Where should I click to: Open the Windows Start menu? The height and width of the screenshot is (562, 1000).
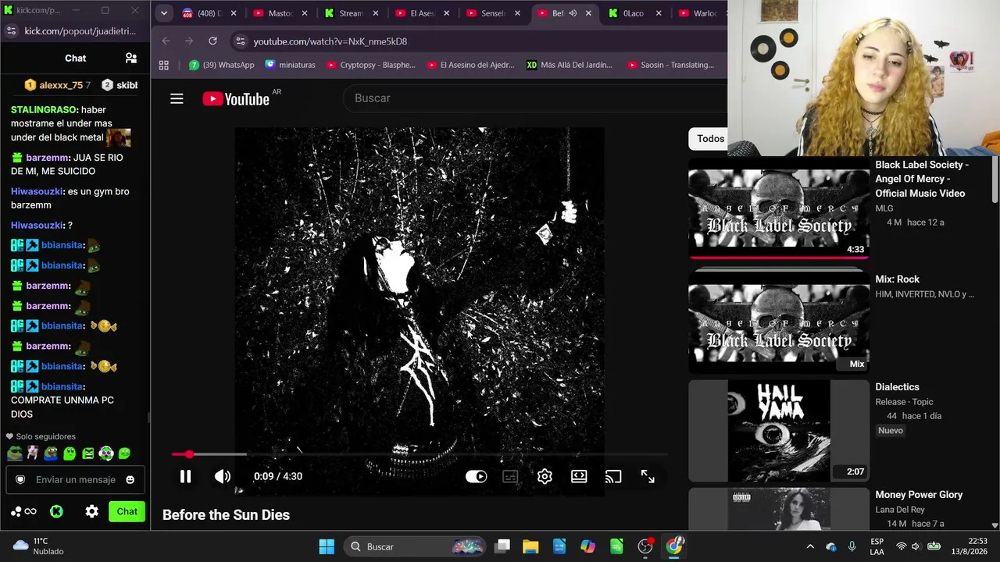(x=327, y=546)
